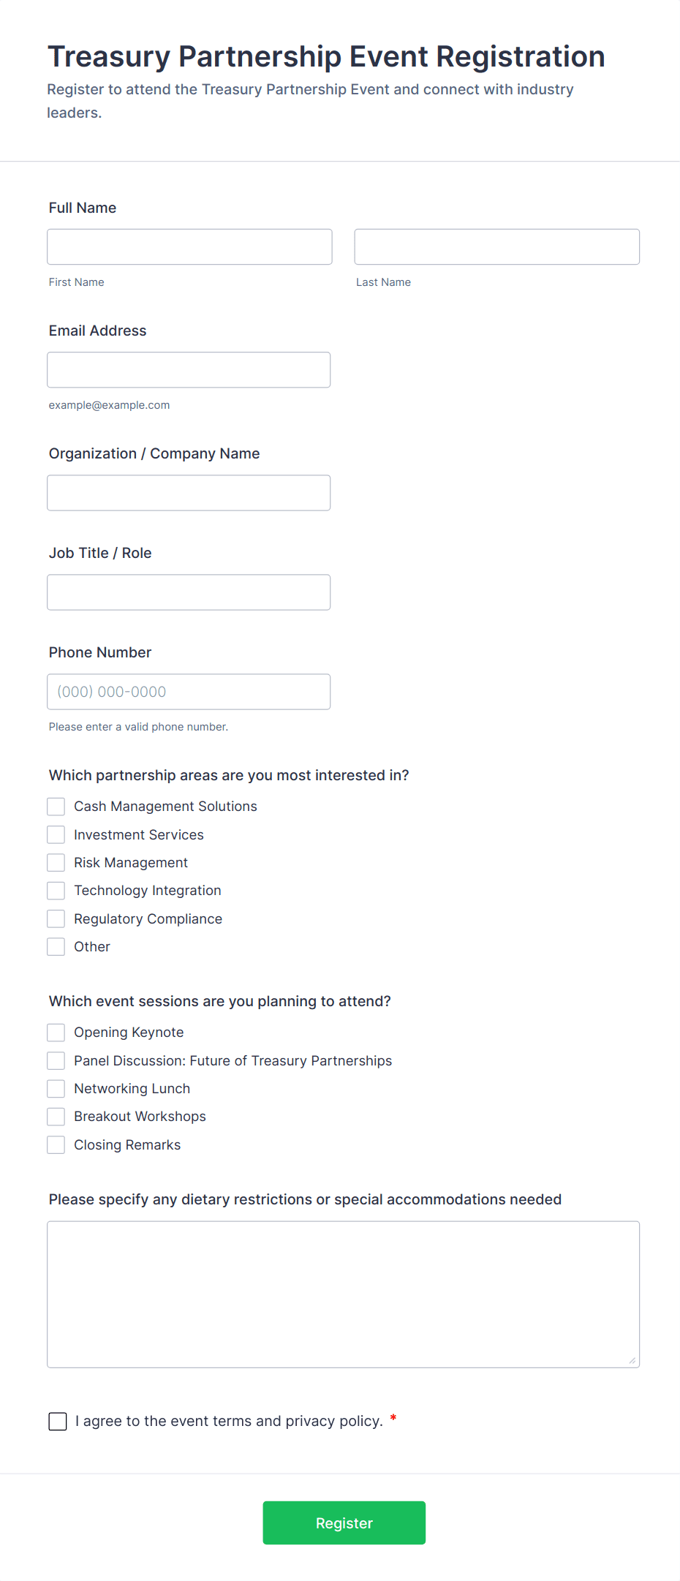Check the Technology Integration option
This screenshot has height=1581, width=680.
point(56,890)
